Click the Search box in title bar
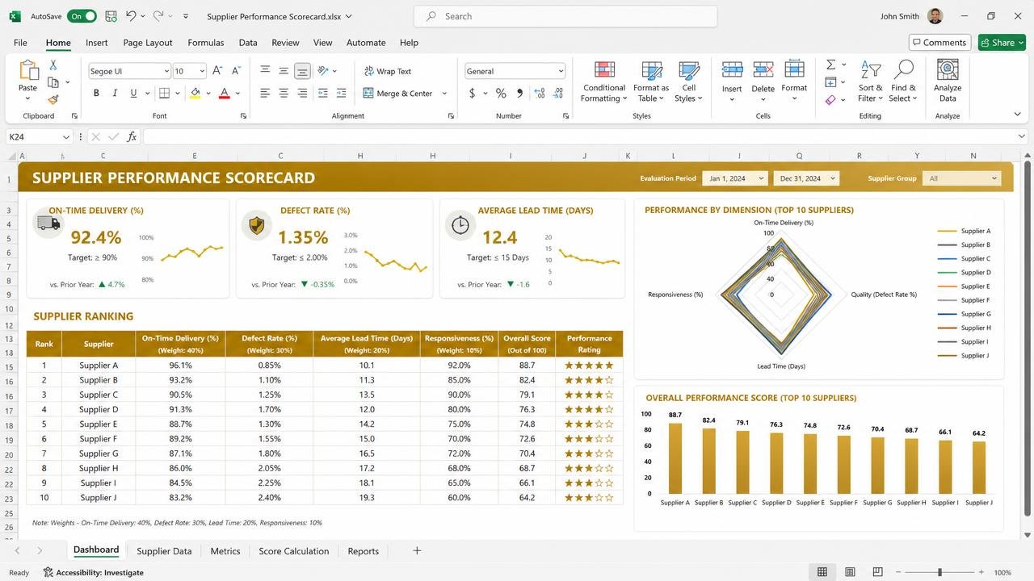 coord(565,16)
